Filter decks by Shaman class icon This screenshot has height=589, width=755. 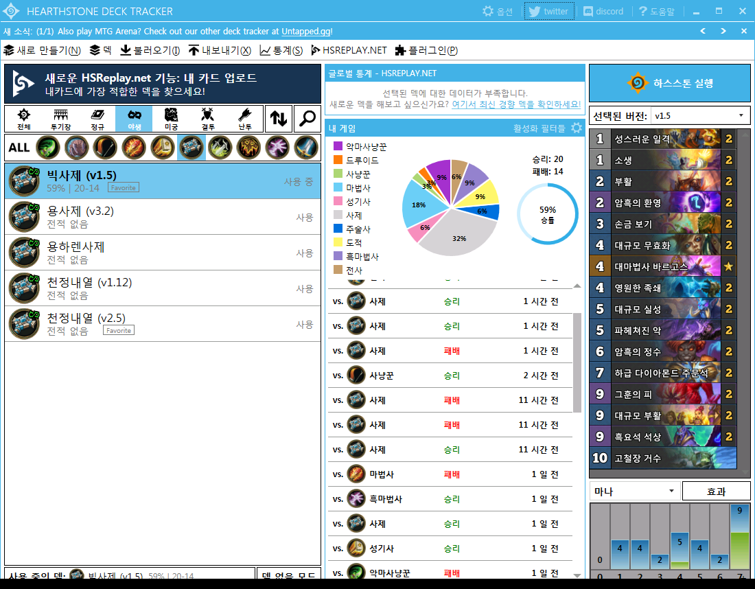tap(249, 148)
